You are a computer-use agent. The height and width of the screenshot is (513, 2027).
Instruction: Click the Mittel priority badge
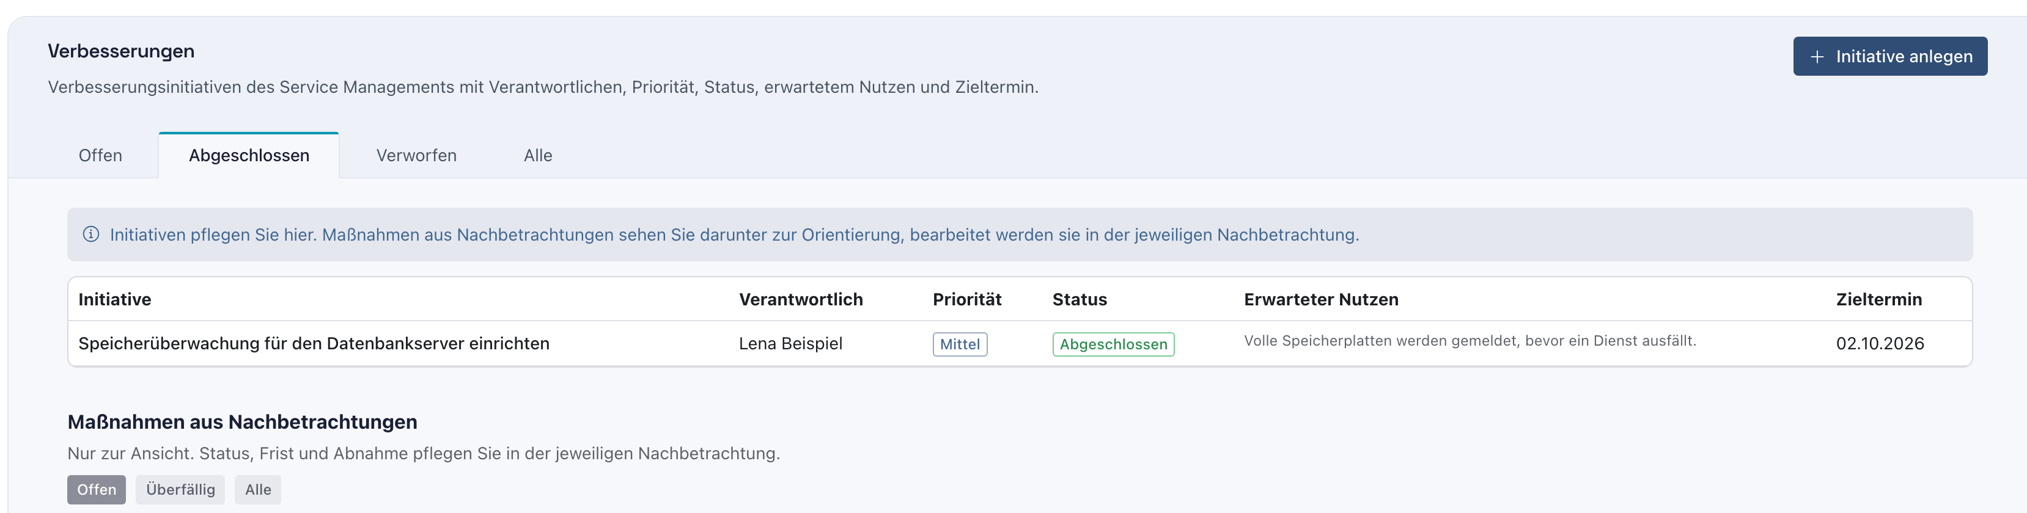click(960, 344)
